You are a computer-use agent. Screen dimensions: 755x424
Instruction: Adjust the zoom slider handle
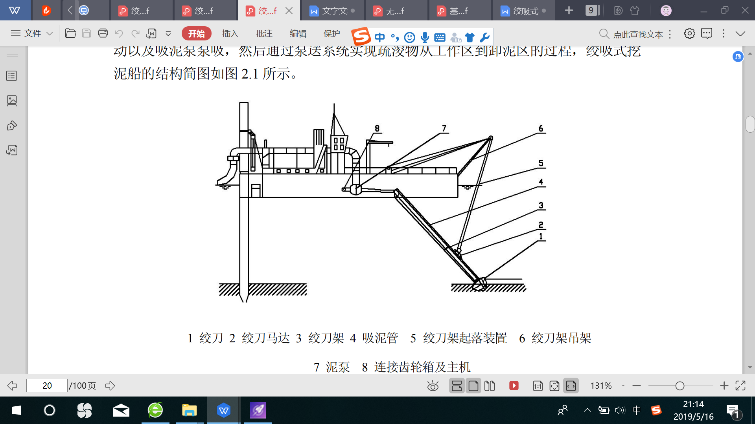point(679,386)
